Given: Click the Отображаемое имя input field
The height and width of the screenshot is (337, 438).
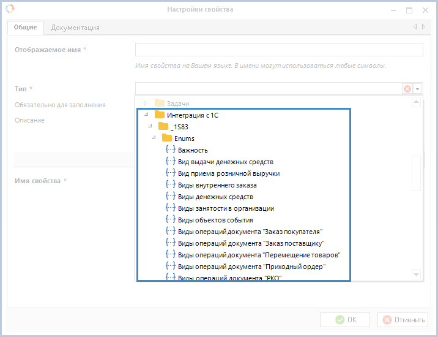Looking at the screenshot, I should pos(279,50).
